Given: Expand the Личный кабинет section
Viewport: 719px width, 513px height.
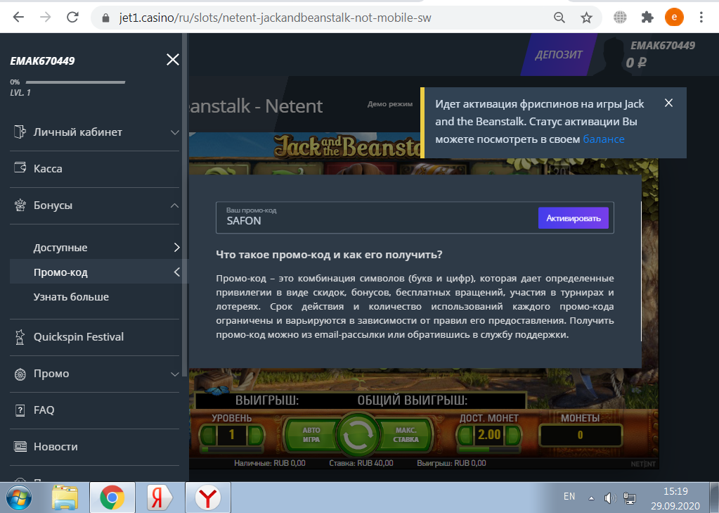Looking at the screenshot, I should click(x=175, y=132).
